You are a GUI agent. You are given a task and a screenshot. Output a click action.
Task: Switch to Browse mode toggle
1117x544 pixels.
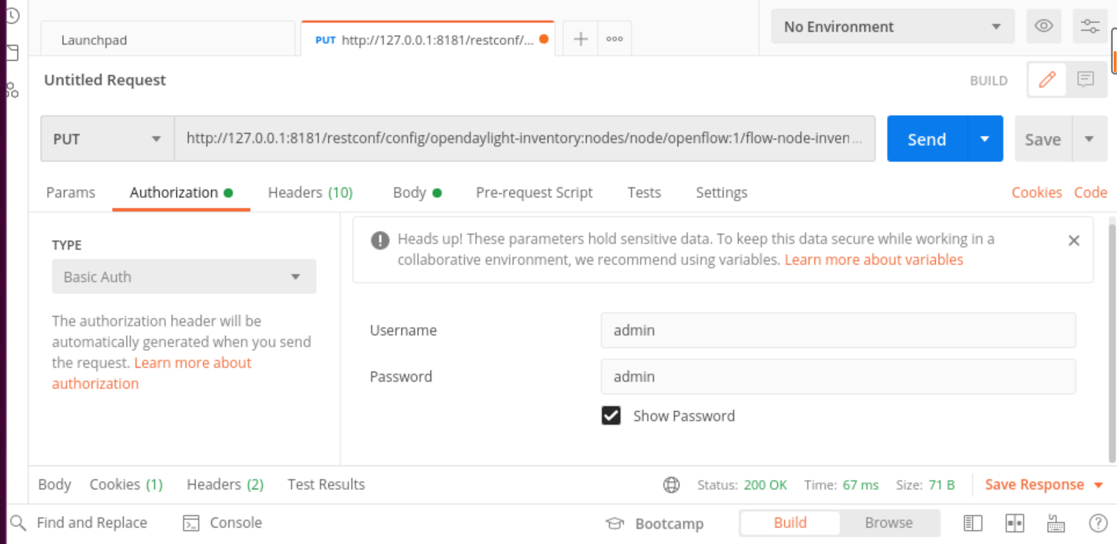click(888, 523)
